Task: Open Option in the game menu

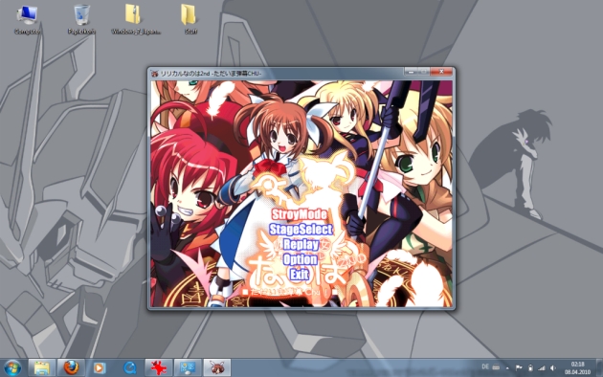Action: (300, 259)
